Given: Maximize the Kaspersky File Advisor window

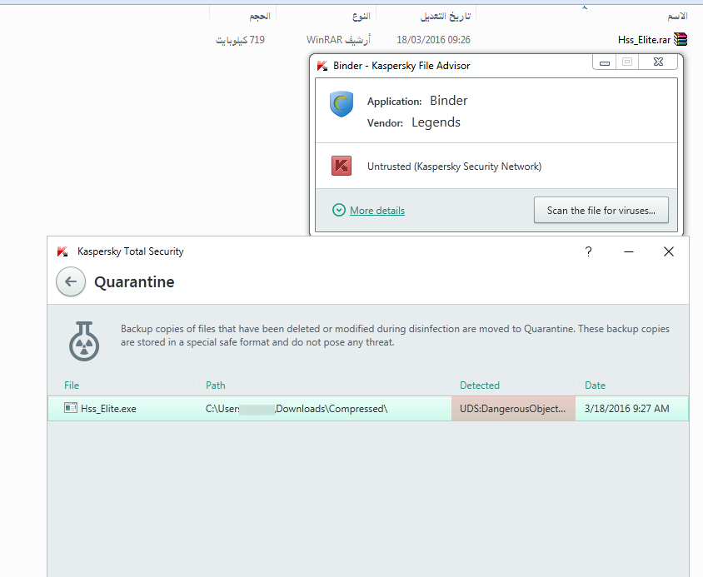Looking at the screenshot, I should coord(627,62).
